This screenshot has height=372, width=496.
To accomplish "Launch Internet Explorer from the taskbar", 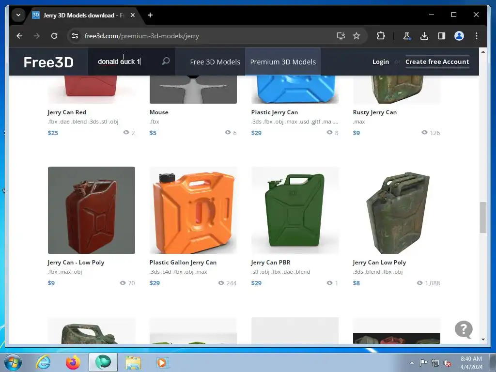I will pos(43,362).
